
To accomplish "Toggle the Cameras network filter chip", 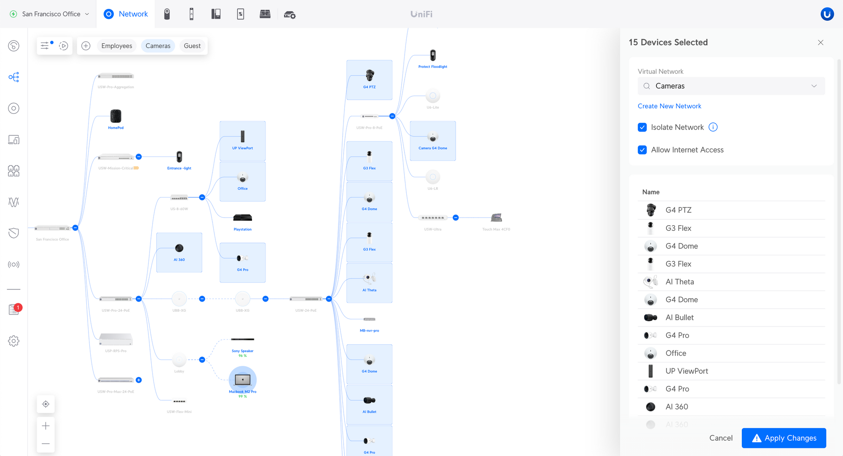I will [x=158, y=46].
